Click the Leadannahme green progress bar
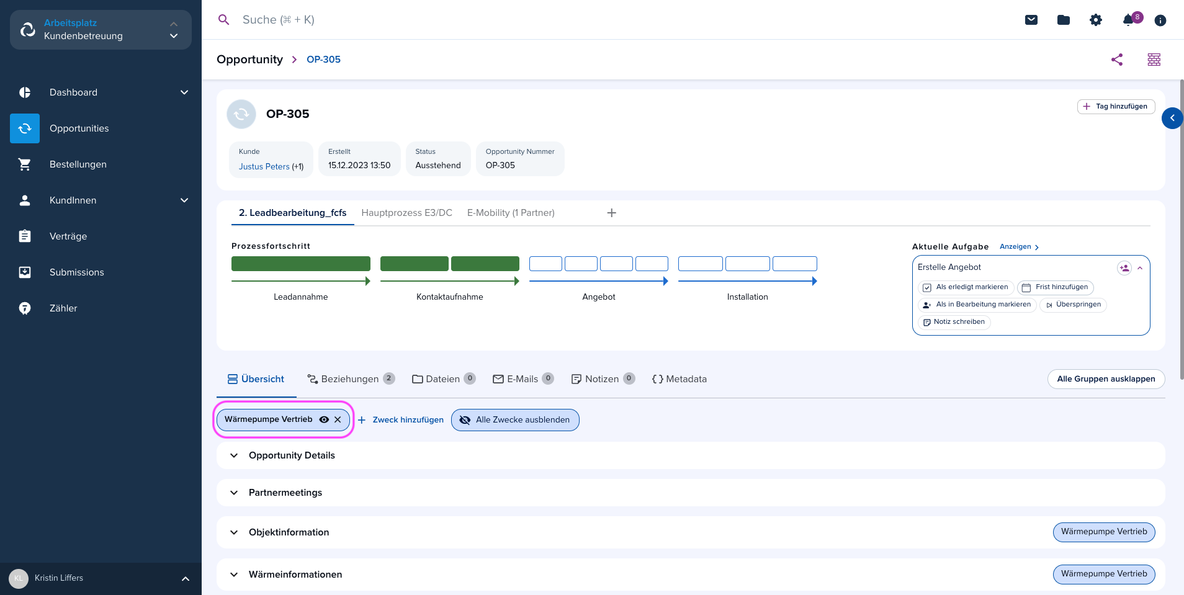Image resolution: width=1184 pixels, height=595 pixels. tap(301, 264)
